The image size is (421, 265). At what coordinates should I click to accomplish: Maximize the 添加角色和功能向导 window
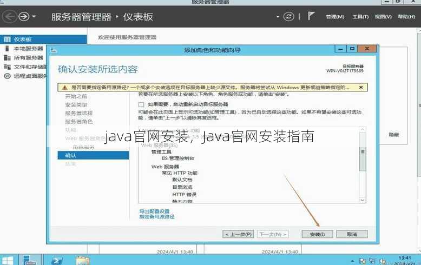[x=352, y=49]
